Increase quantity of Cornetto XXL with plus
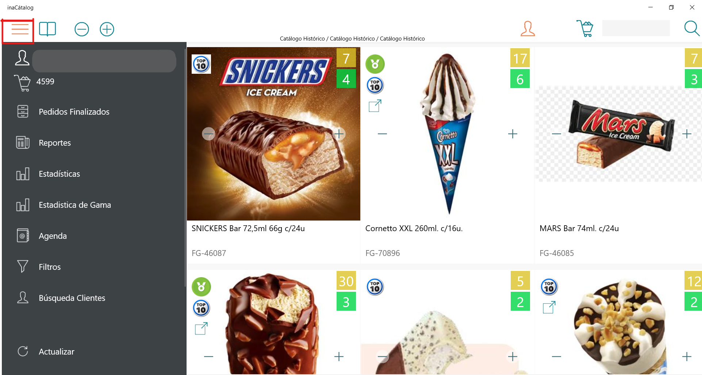The width and height of the screenshot is (702, 375). pyautogui.click(x=513, y=134)
